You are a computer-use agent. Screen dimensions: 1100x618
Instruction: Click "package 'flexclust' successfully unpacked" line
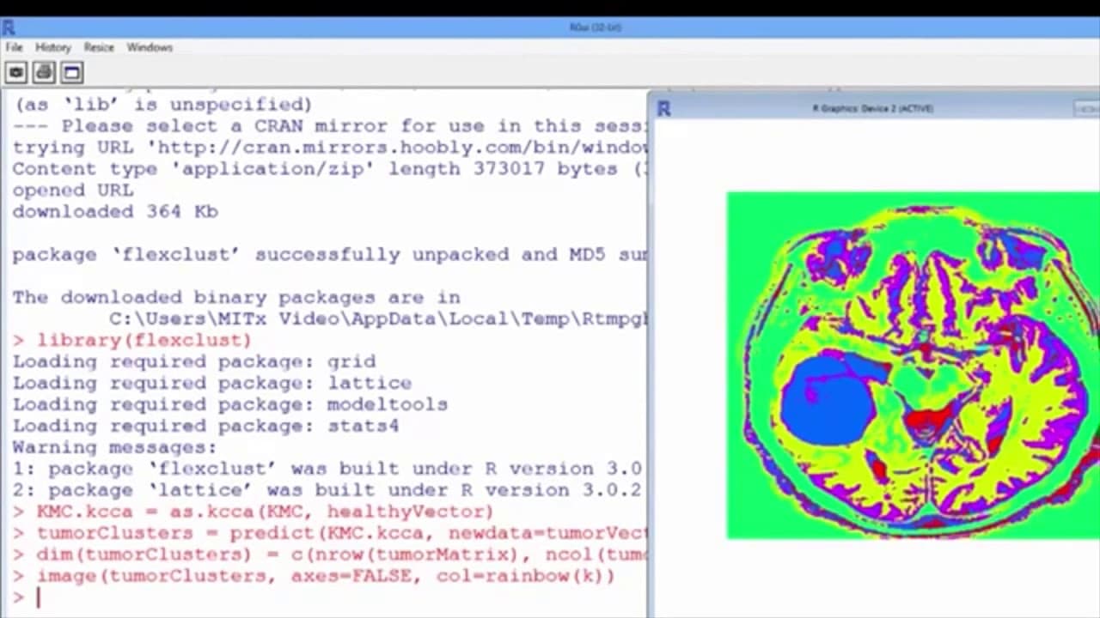pyautogui.click(x=330, y=254)
